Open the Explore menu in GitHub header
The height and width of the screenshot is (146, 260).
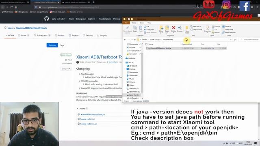pos(92,19)
